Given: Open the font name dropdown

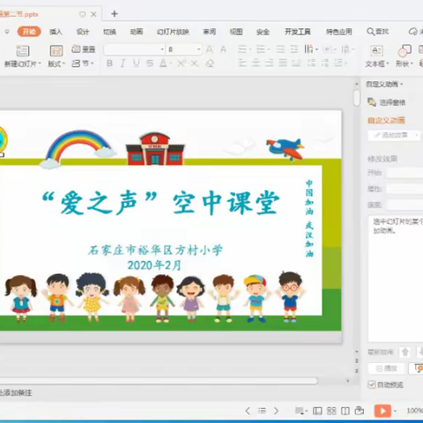Looking at the screenshot, I should (x=162, y=49).
